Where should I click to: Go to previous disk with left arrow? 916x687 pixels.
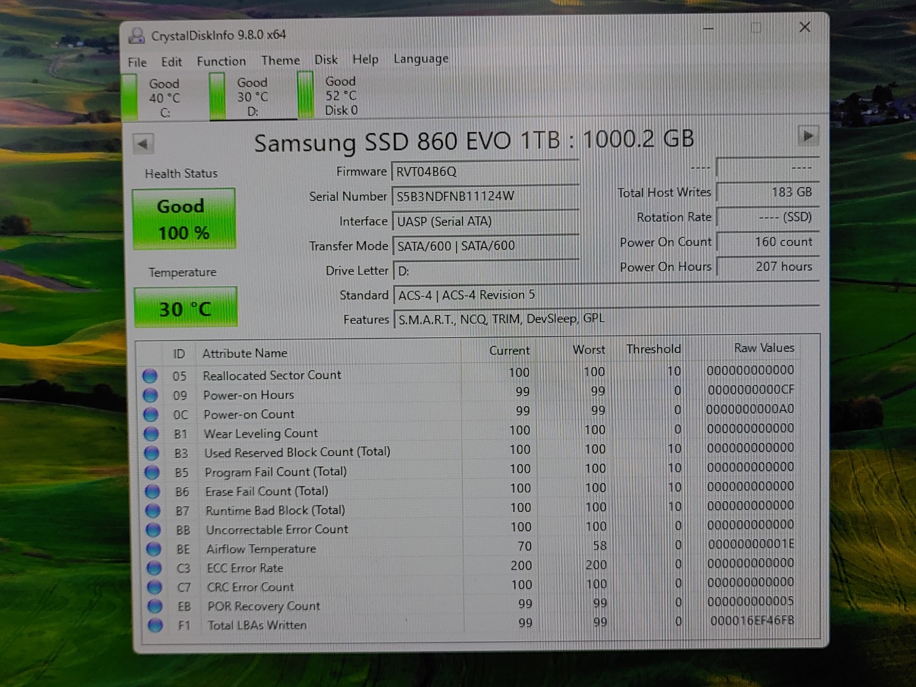[x=143, y=144]
